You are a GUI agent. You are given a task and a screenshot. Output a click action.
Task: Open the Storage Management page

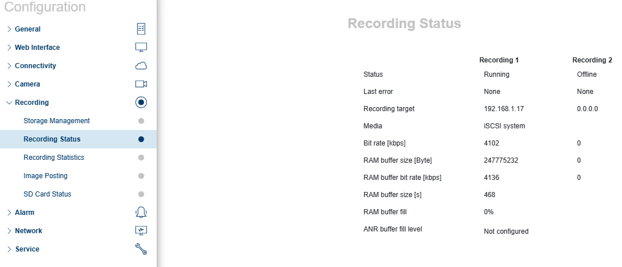pyautogui.click(x=56, y=121)
